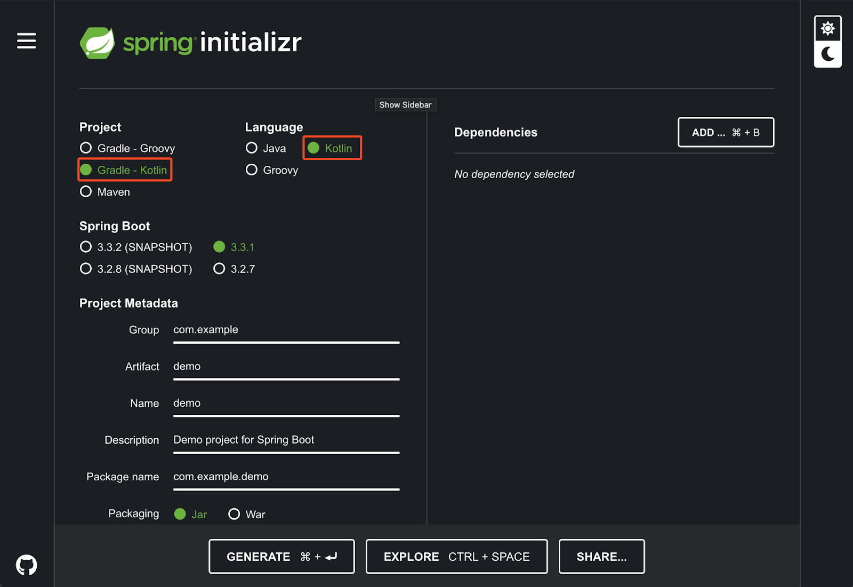
Task: Click the Project Metadata heading
Action: click(x=128, y=303)
